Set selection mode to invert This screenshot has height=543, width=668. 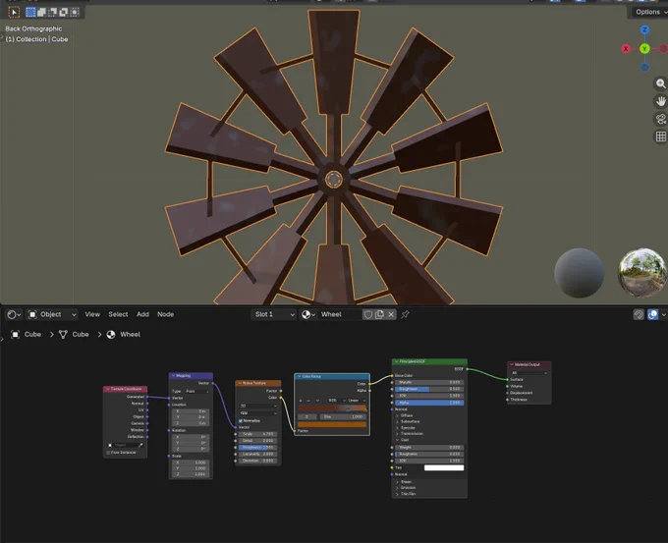(64, 12)
